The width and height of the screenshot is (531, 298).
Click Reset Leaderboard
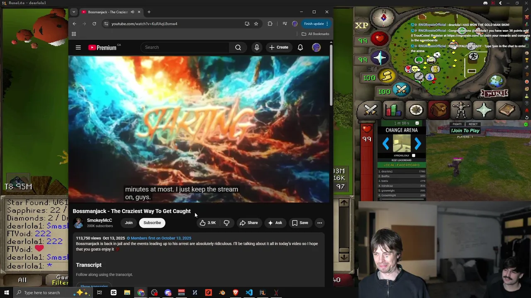402,160
